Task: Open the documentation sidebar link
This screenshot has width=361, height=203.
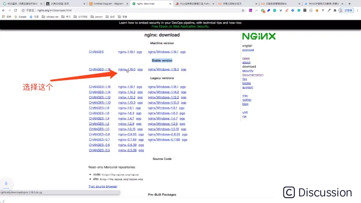Action: (x=253, y=75)
